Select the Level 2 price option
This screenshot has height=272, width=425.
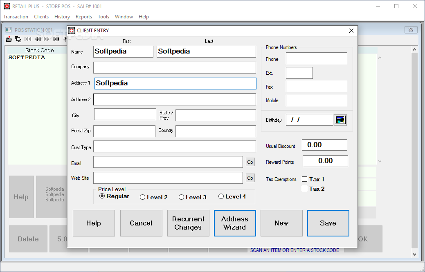pos(154,197)
